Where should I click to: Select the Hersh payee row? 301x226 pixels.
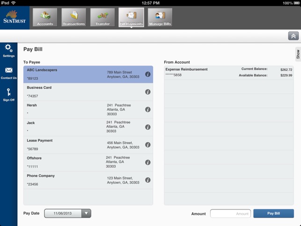pyautogui.click(x=88, y=110)
